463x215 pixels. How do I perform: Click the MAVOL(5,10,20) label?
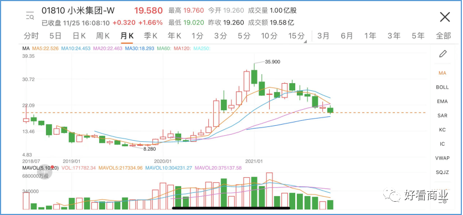41,168
